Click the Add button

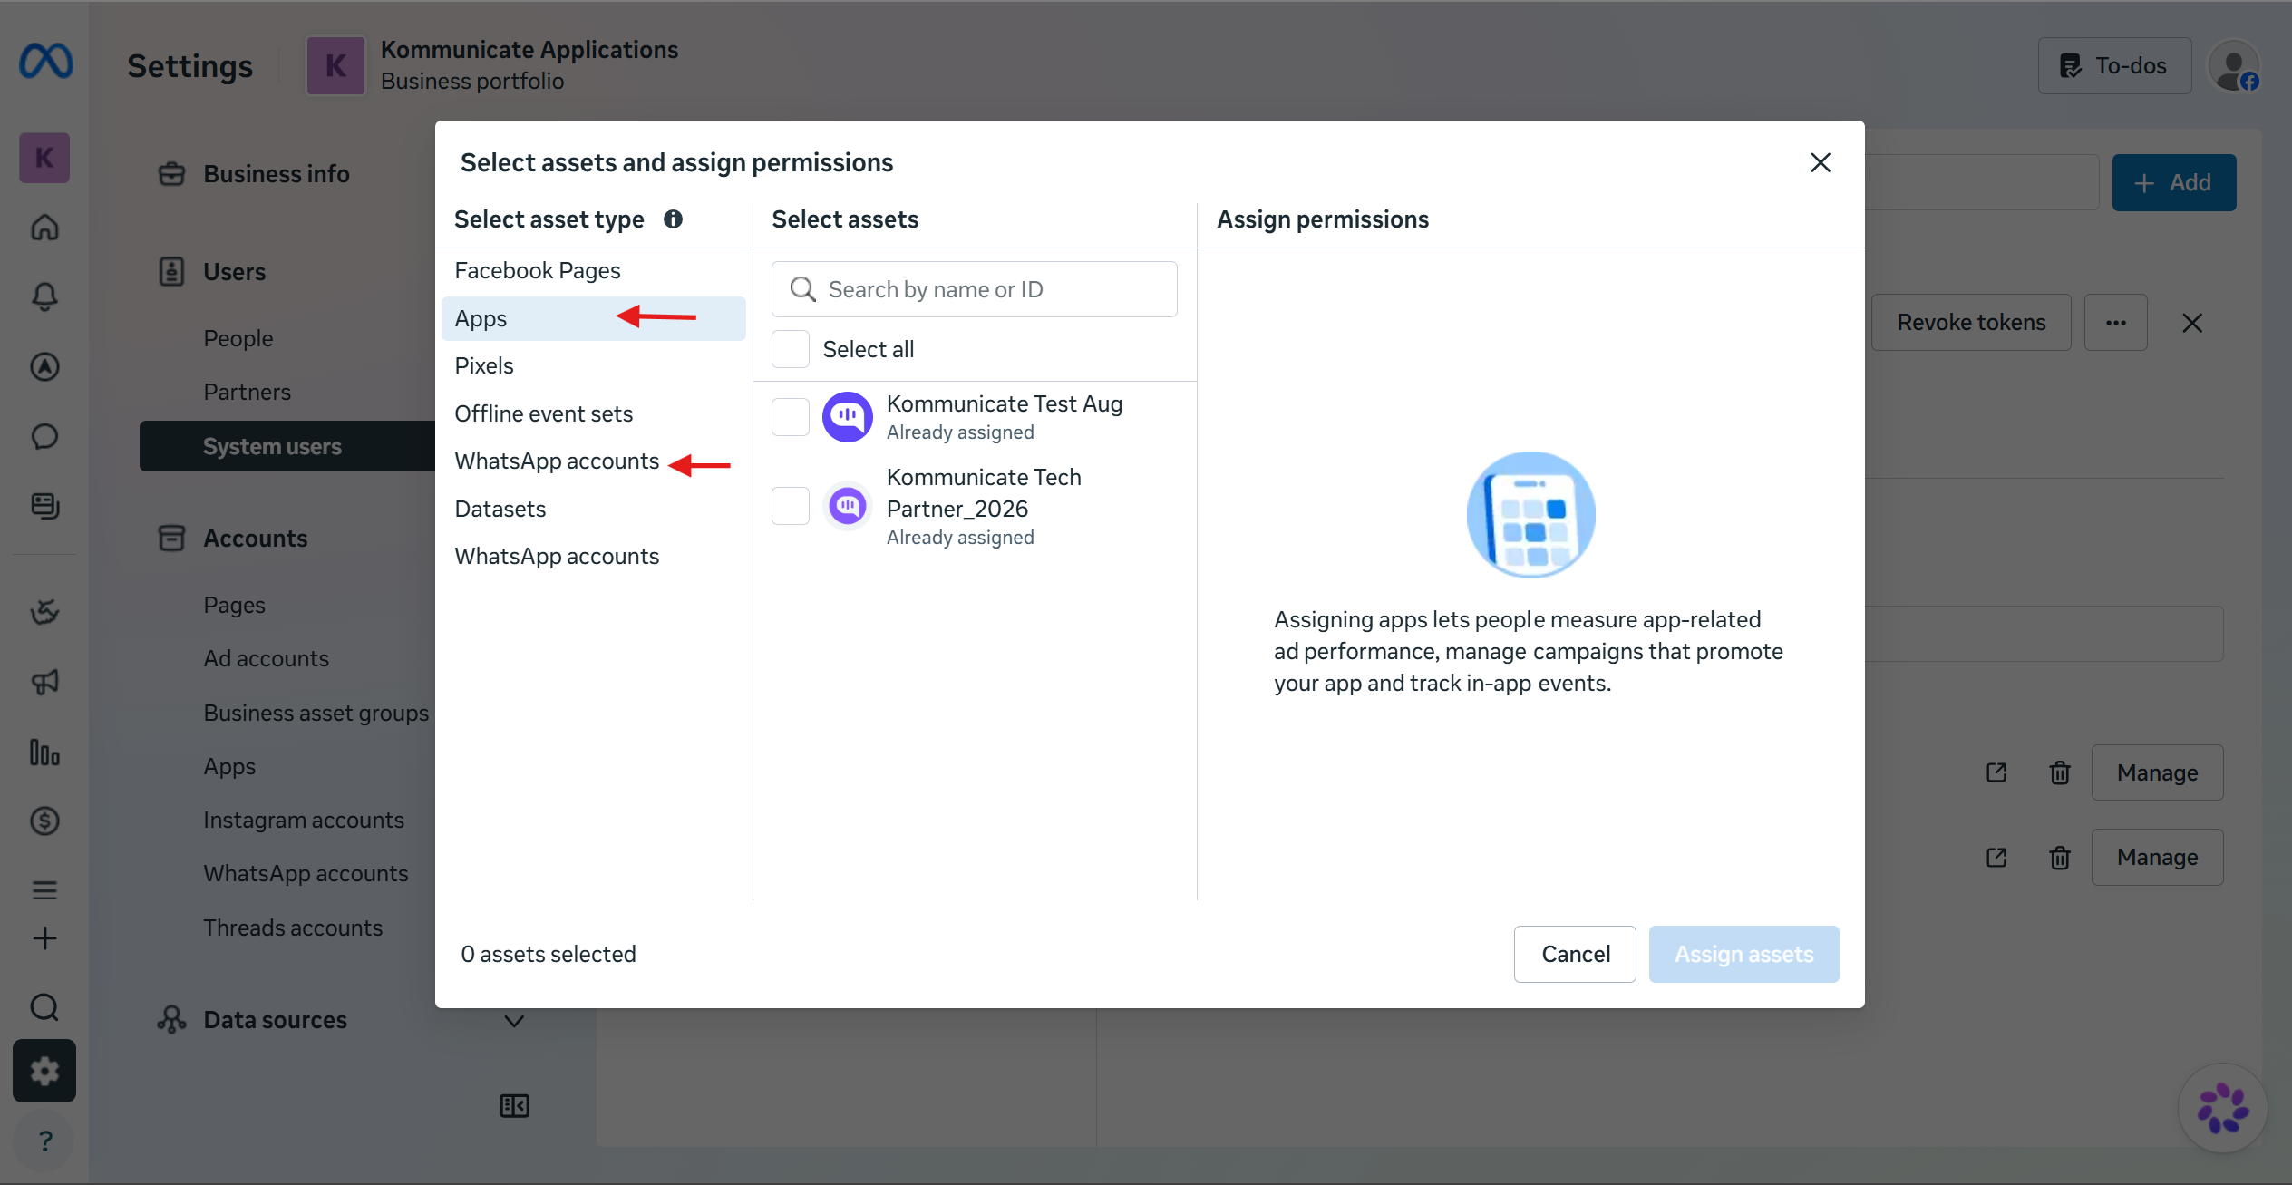[2174, 182]
